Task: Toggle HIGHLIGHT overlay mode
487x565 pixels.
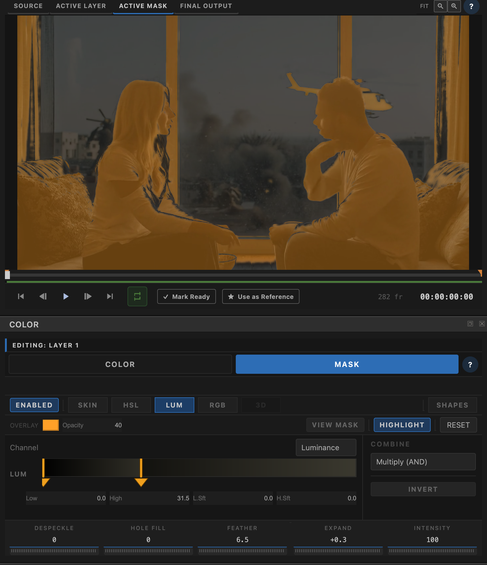Action: point(402,425)
